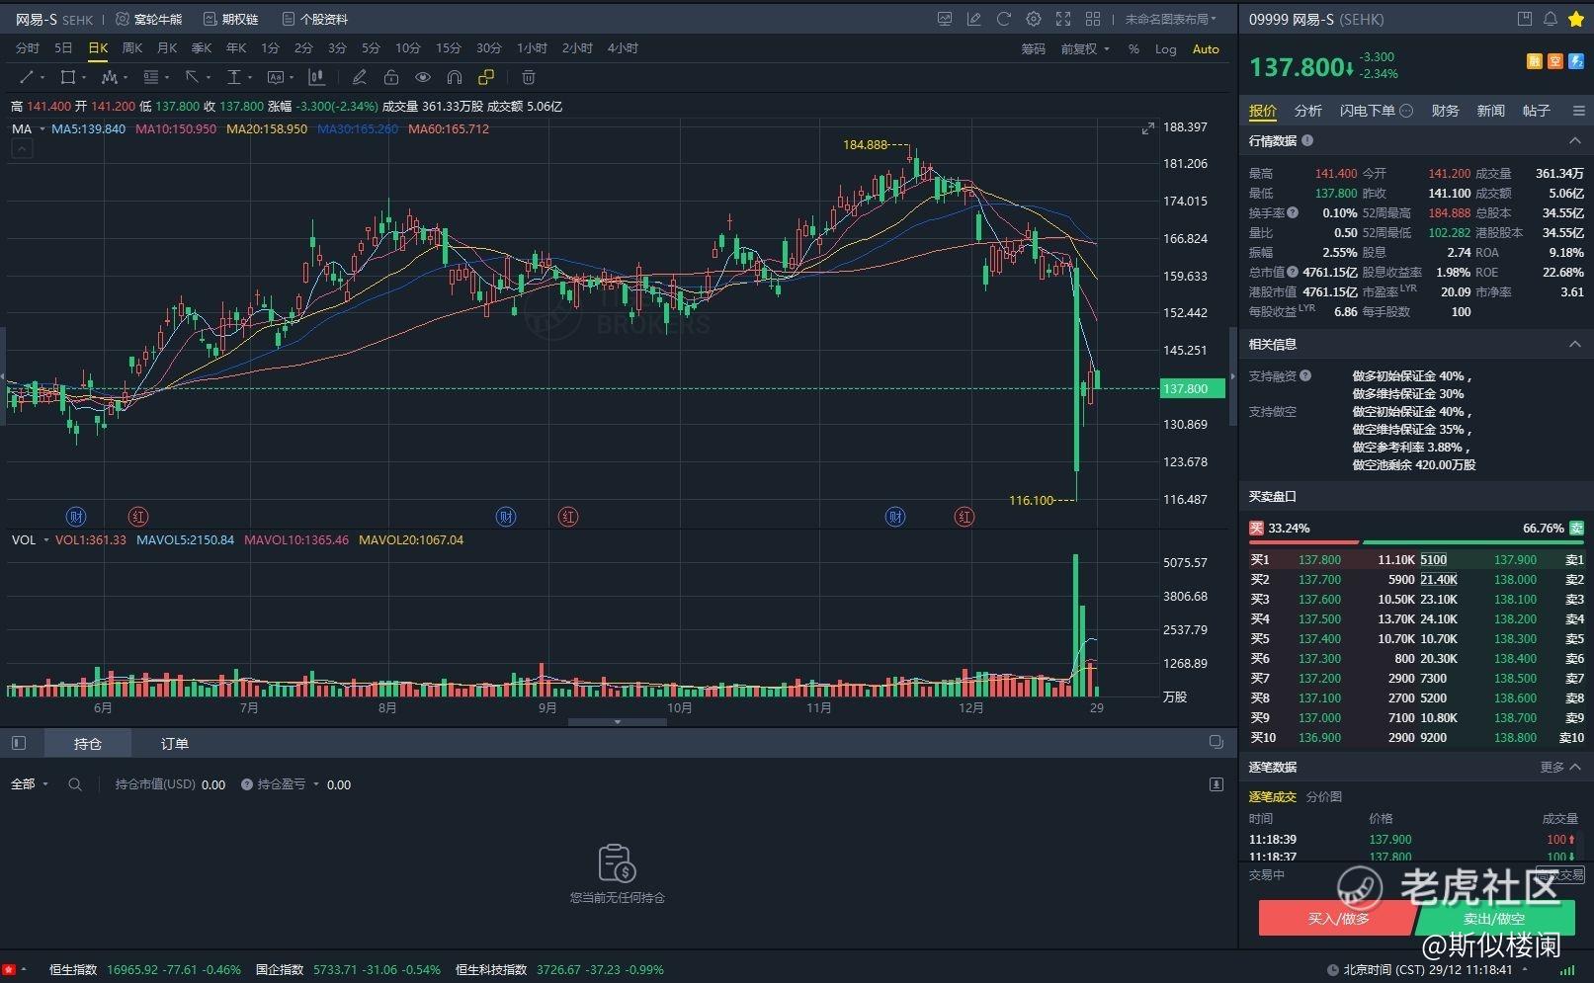
Task: Switch to 分时 intraday chart
Action: pyautogui.click(x=28, y=48)
